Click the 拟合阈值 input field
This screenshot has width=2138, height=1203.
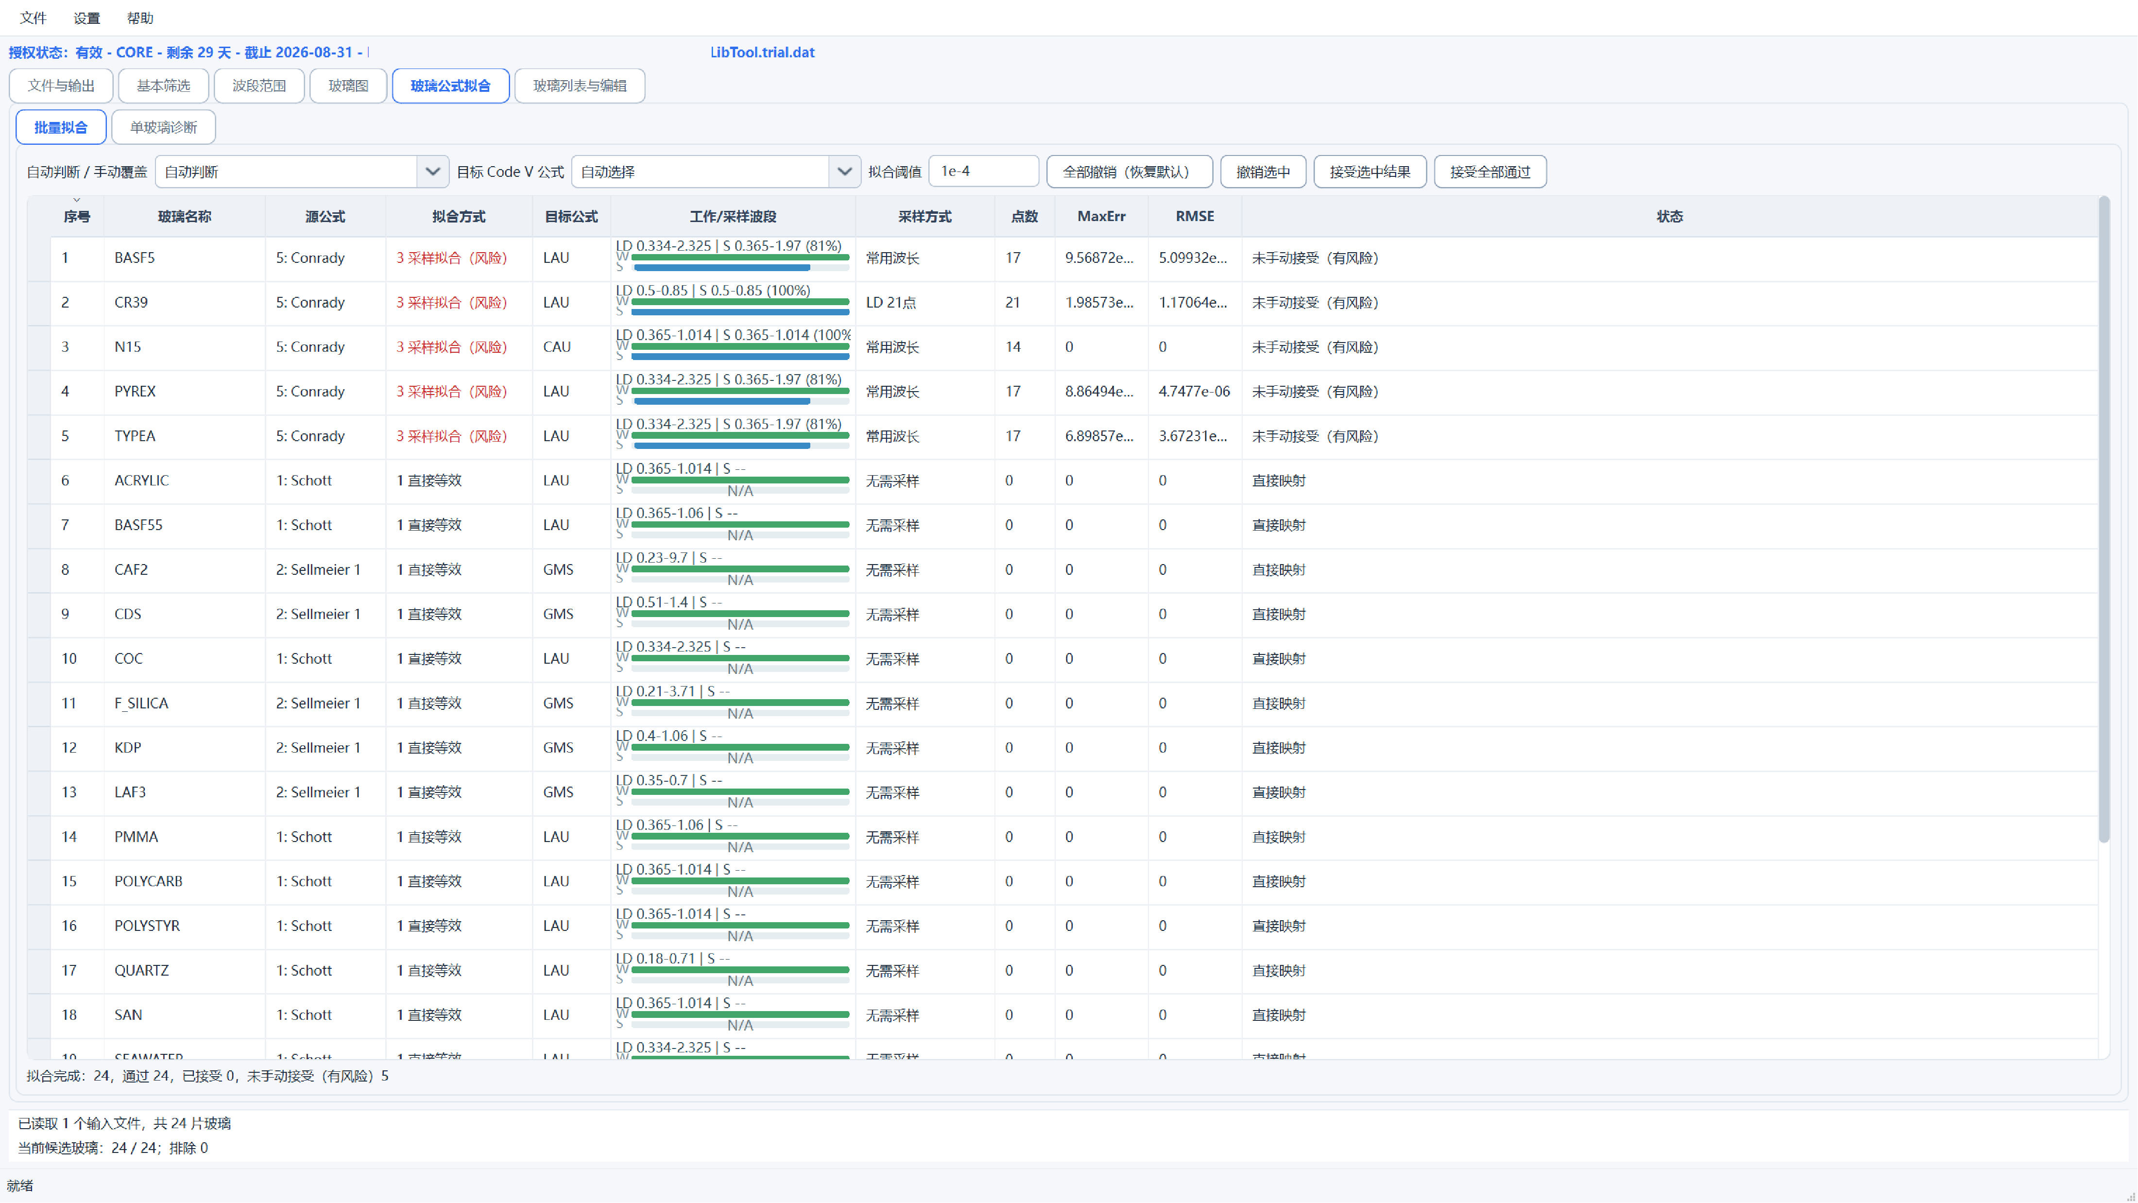point(984,171)
